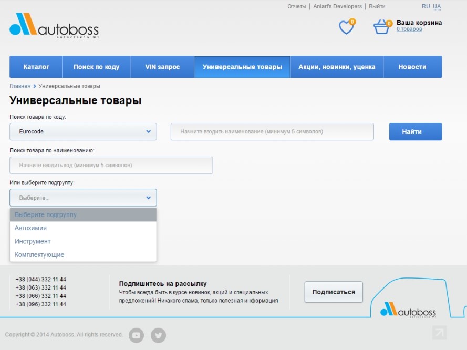The width and height of the screenshot is (467, 350).
Task: Open the shopping cart basket icon
Action: point(381,27)
